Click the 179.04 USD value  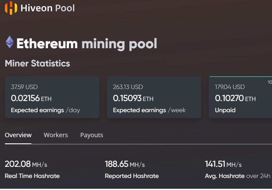coord(230,87)
